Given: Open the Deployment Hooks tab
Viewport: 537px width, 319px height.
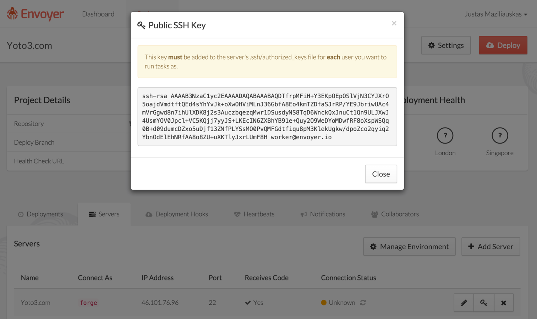Looking at the screenshot, I should 177,214.
